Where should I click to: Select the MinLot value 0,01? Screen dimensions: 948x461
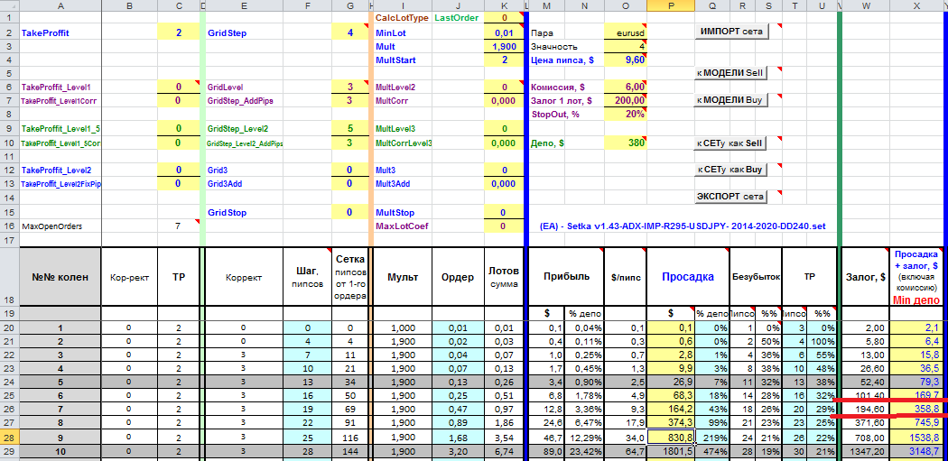tap(503, 32)
